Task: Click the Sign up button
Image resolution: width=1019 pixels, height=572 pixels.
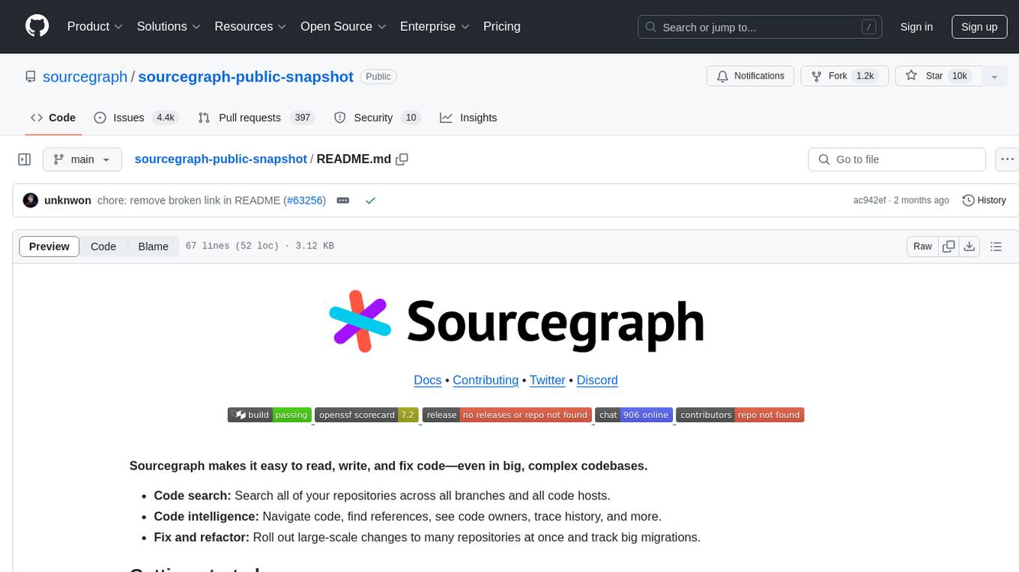Action: 979,27
